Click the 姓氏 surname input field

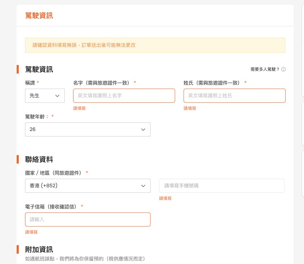234,96
